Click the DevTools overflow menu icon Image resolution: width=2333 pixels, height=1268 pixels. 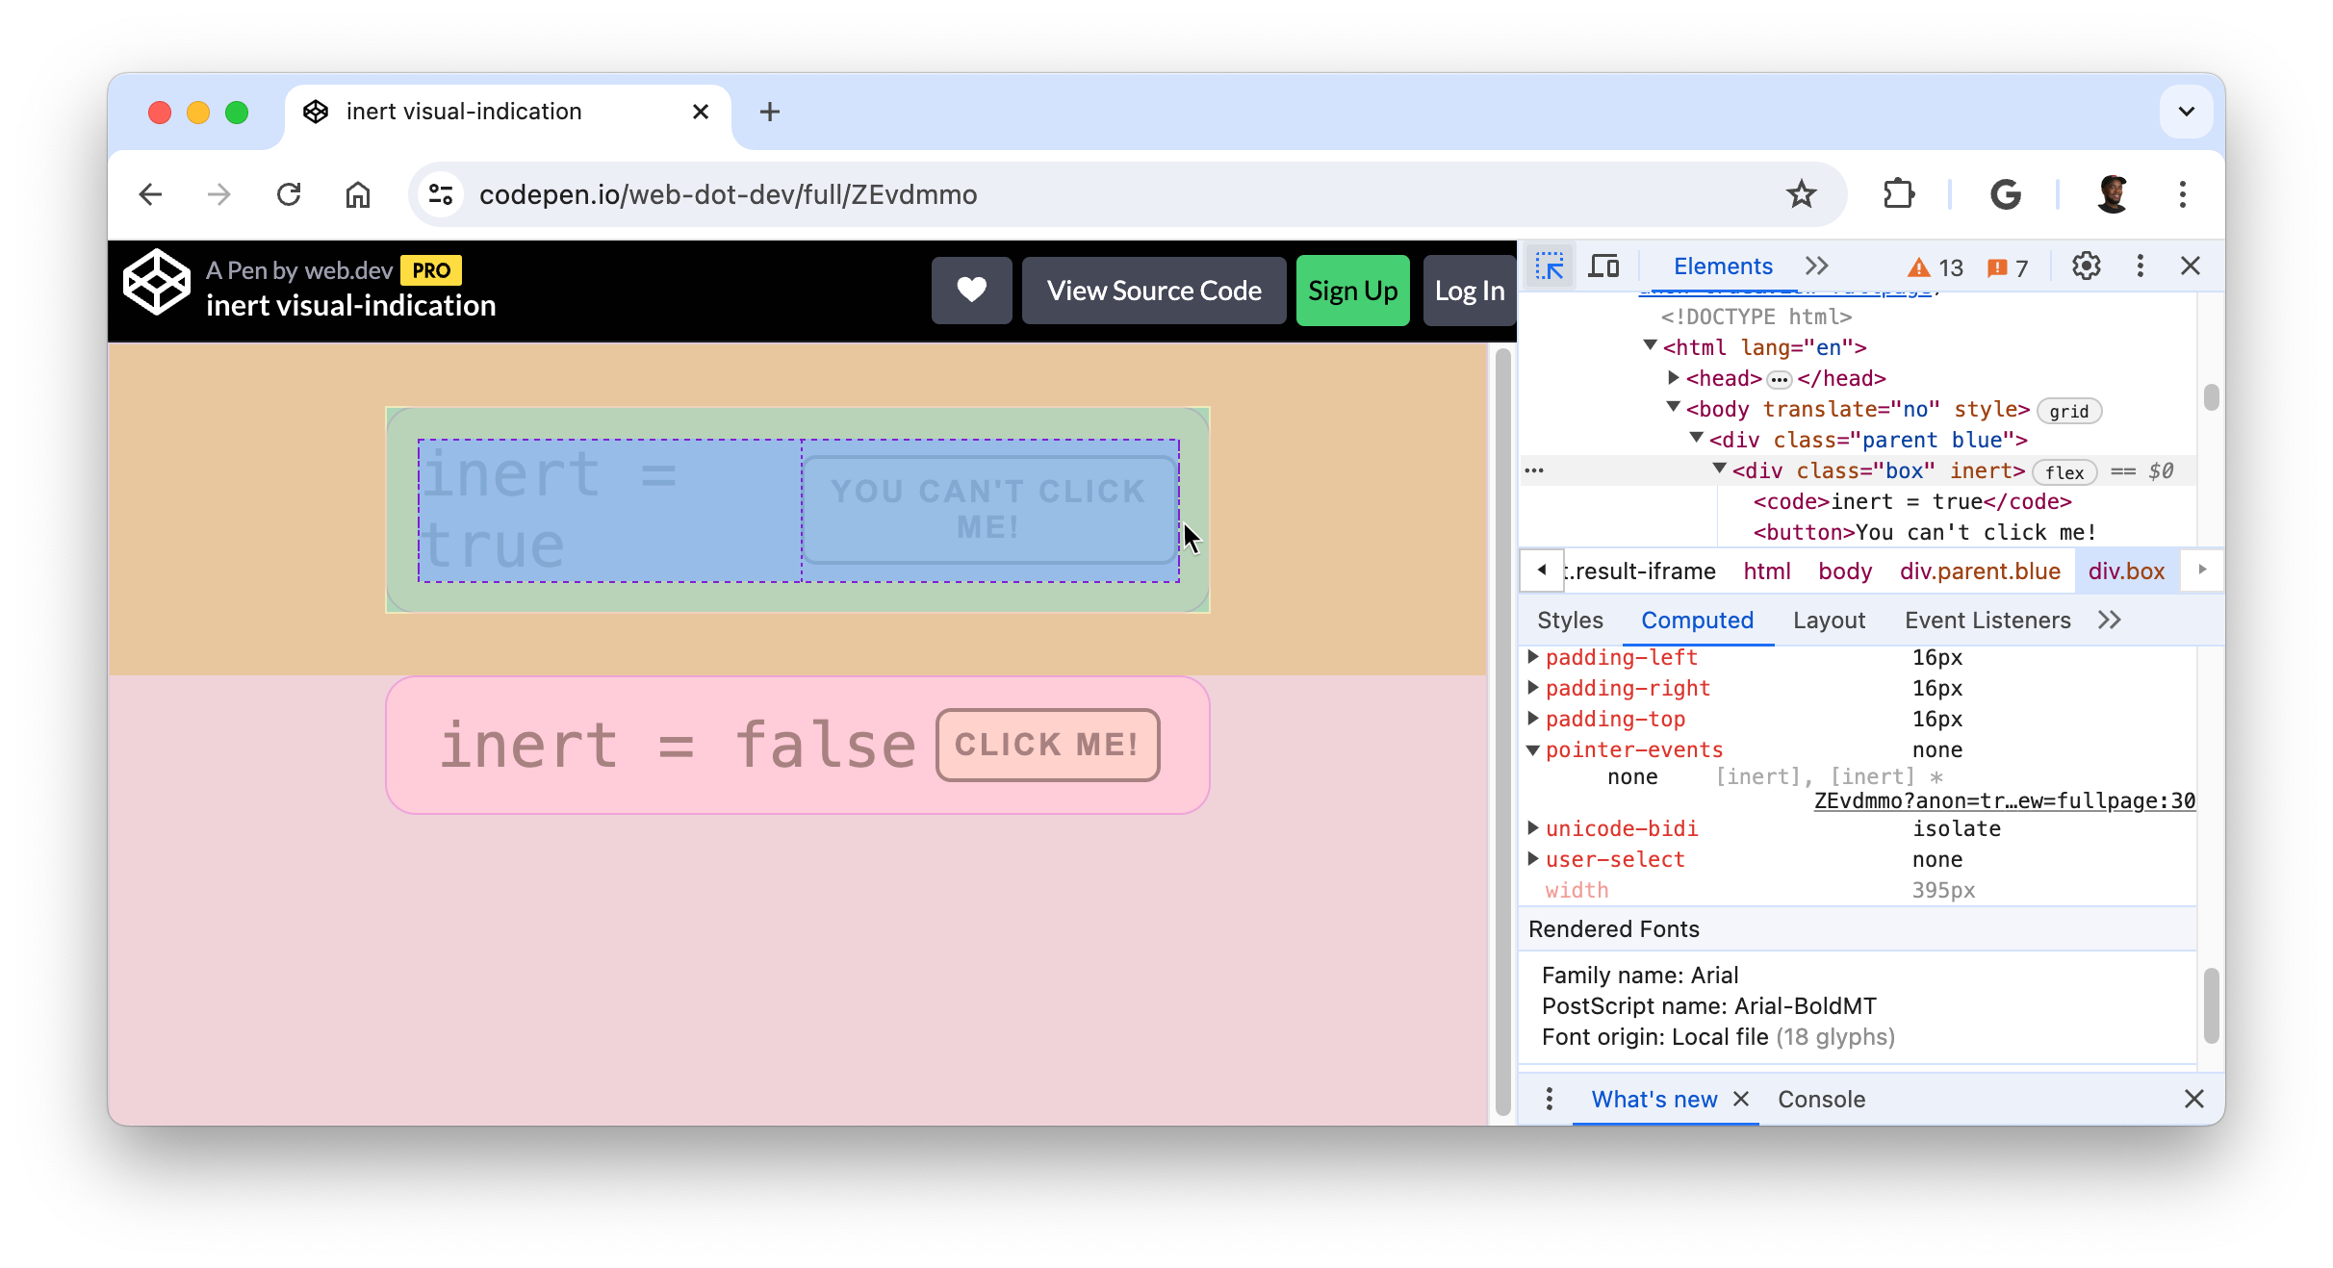(x=2140, y=264)
